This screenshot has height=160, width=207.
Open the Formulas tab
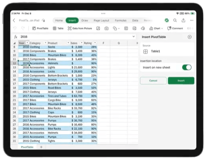tap(121, 20)
